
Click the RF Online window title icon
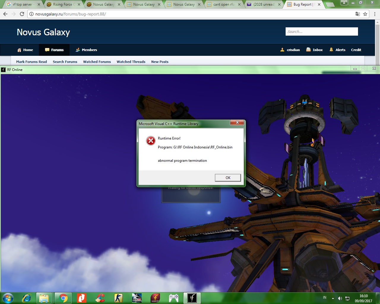point(3,70)
